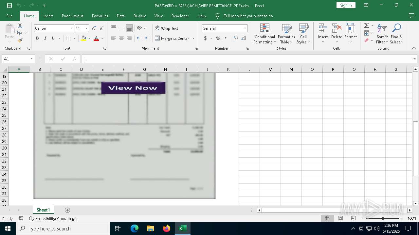Viewport: 419px width, 235px height.
Task: Switch to Page Layout view icon
Action: tap(340, 218)
